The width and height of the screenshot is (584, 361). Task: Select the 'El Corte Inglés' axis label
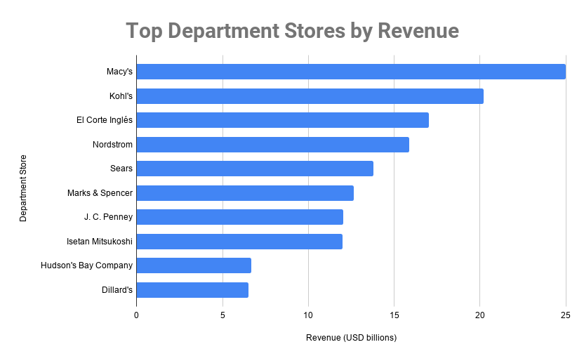[x=104, y=120]
